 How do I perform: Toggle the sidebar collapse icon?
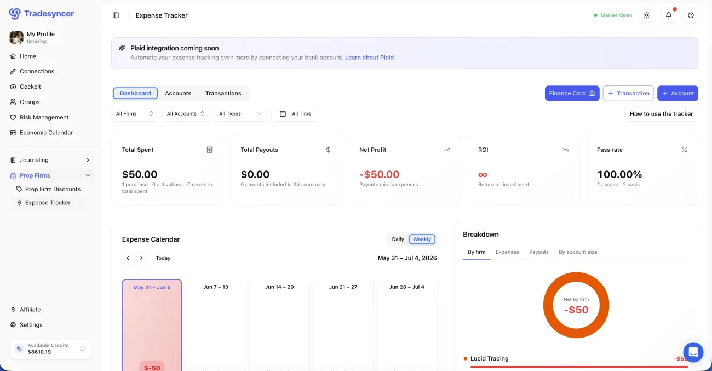click(116, 15)
